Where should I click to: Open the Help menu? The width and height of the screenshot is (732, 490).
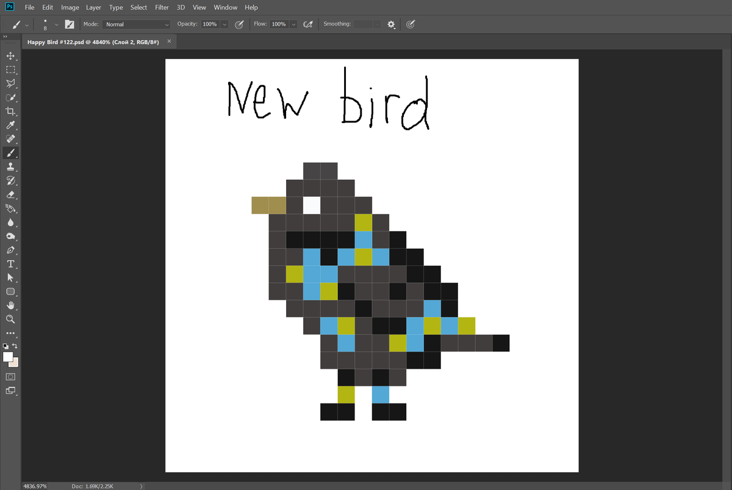click(251, 7)
